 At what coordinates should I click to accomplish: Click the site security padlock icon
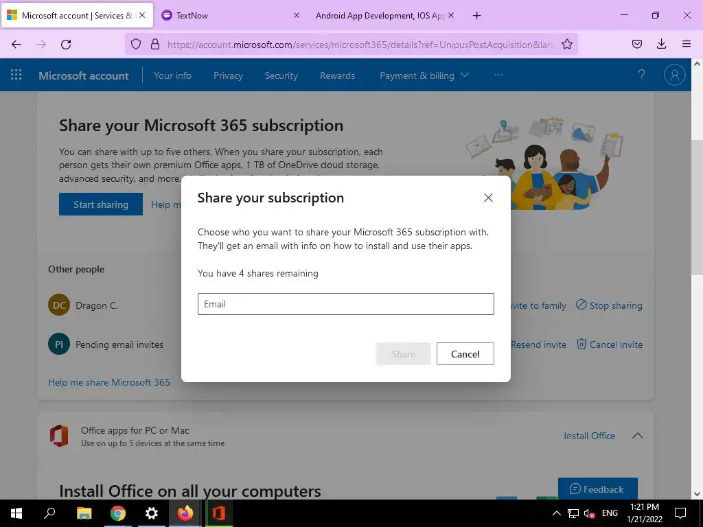[155, 44]
